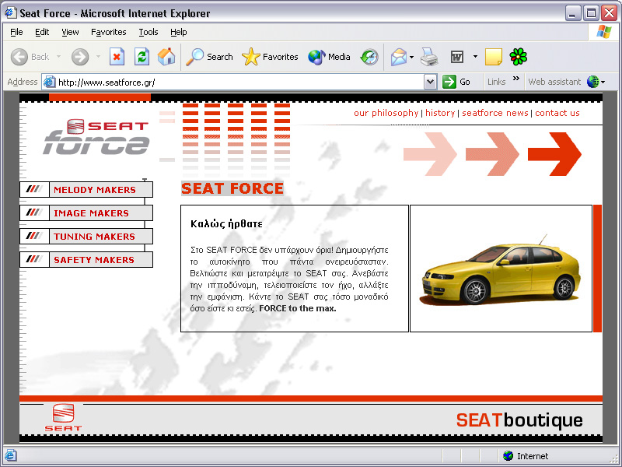Click the SEAT force logo

96,137
